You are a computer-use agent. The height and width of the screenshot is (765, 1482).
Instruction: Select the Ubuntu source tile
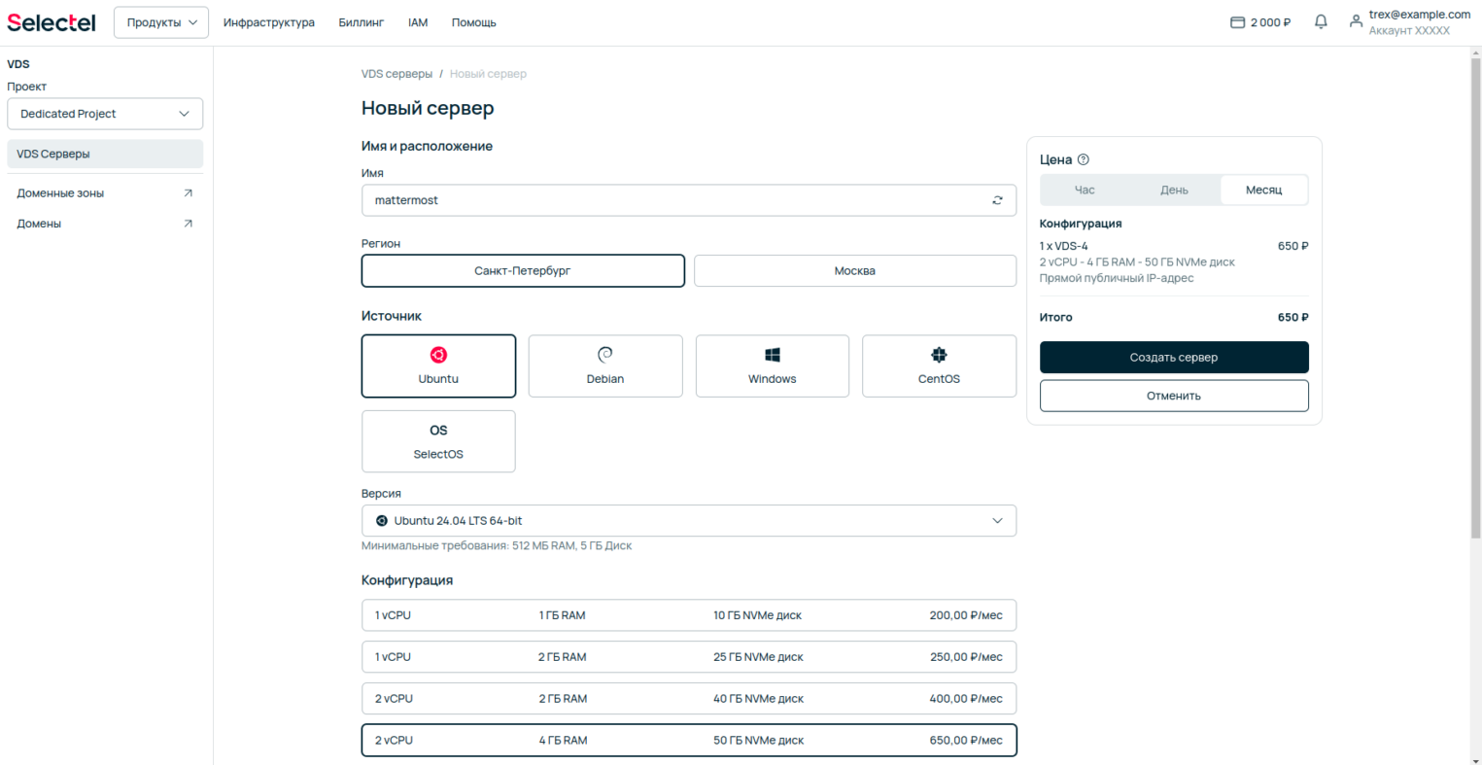coord(438,366)
